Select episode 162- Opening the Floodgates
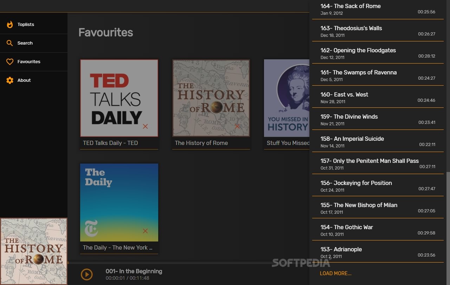Viewport: 450px width, 285px height. pos(378,53)
